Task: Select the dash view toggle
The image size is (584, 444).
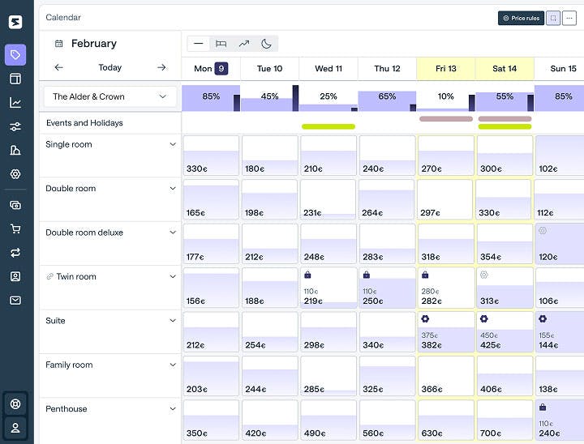Action: [x=199, y=44]
